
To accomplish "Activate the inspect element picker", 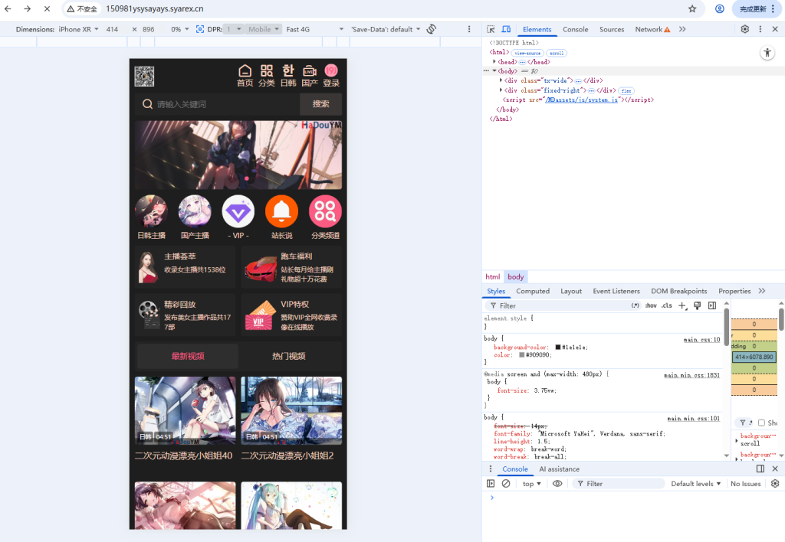I will pos(491,29).
